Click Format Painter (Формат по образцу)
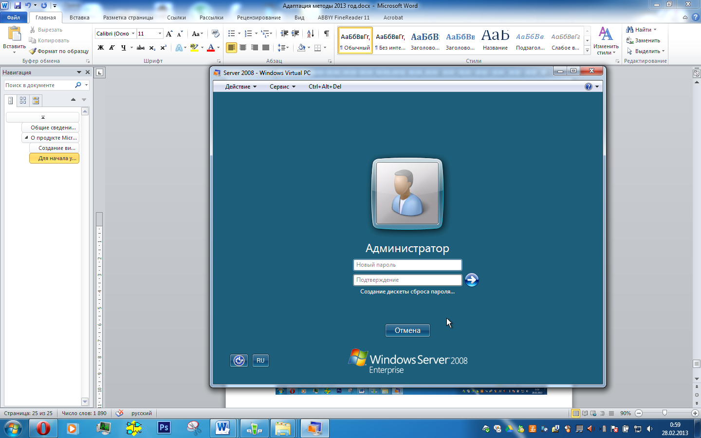 59,51
